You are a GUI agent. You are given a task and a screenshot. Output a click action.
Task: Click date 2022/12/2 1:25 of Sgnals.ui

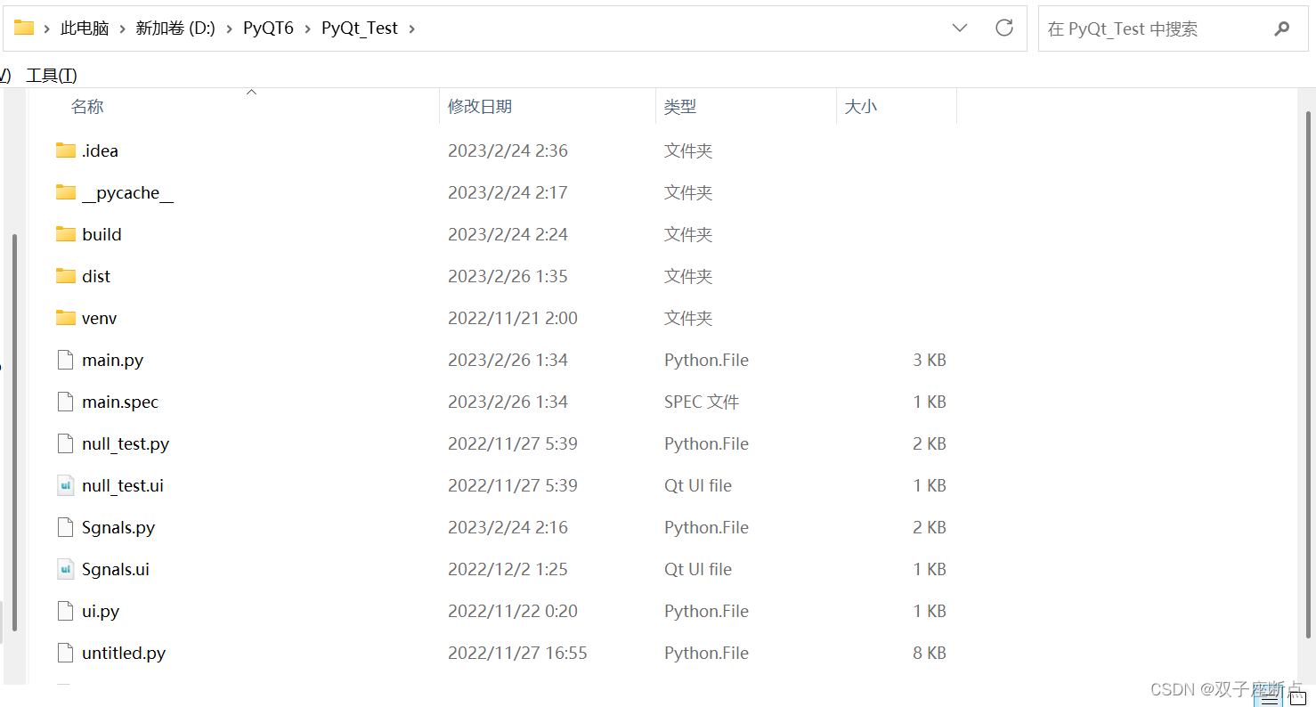coord(508,569)
